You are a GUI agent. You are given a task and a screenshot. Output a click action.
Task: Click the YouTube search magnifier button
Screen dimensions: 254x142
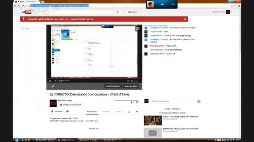[x=117, y=12]
